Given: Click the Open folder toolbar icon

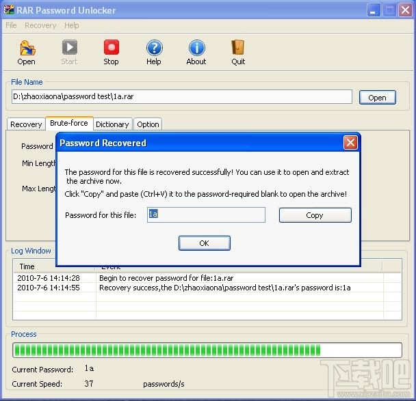Looking at the screenshot, I should (x=27, y=48).
